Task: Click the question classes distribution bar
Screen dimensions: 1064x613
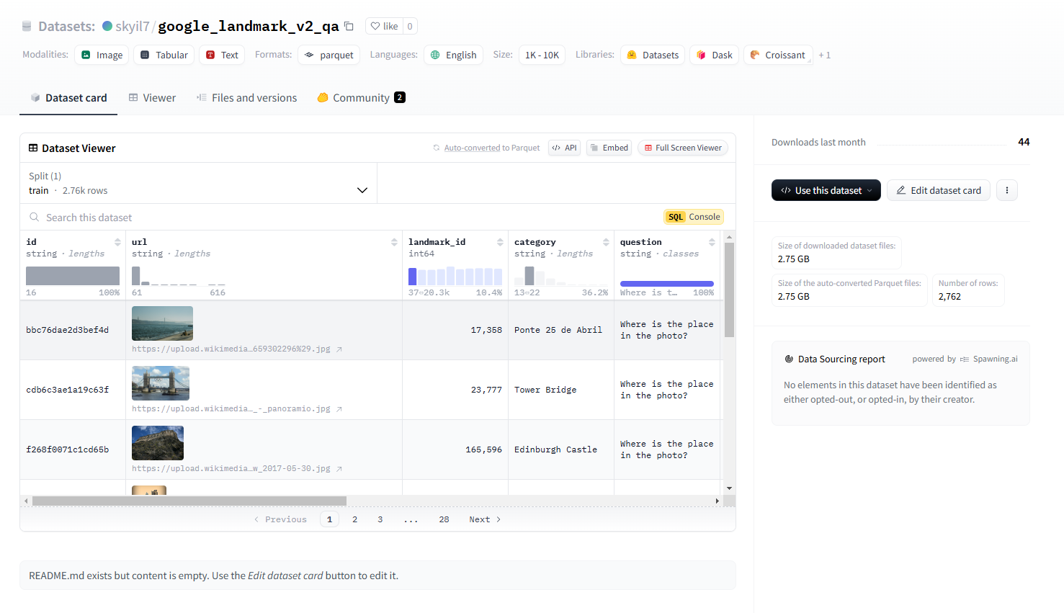Action: coord(667,284)
